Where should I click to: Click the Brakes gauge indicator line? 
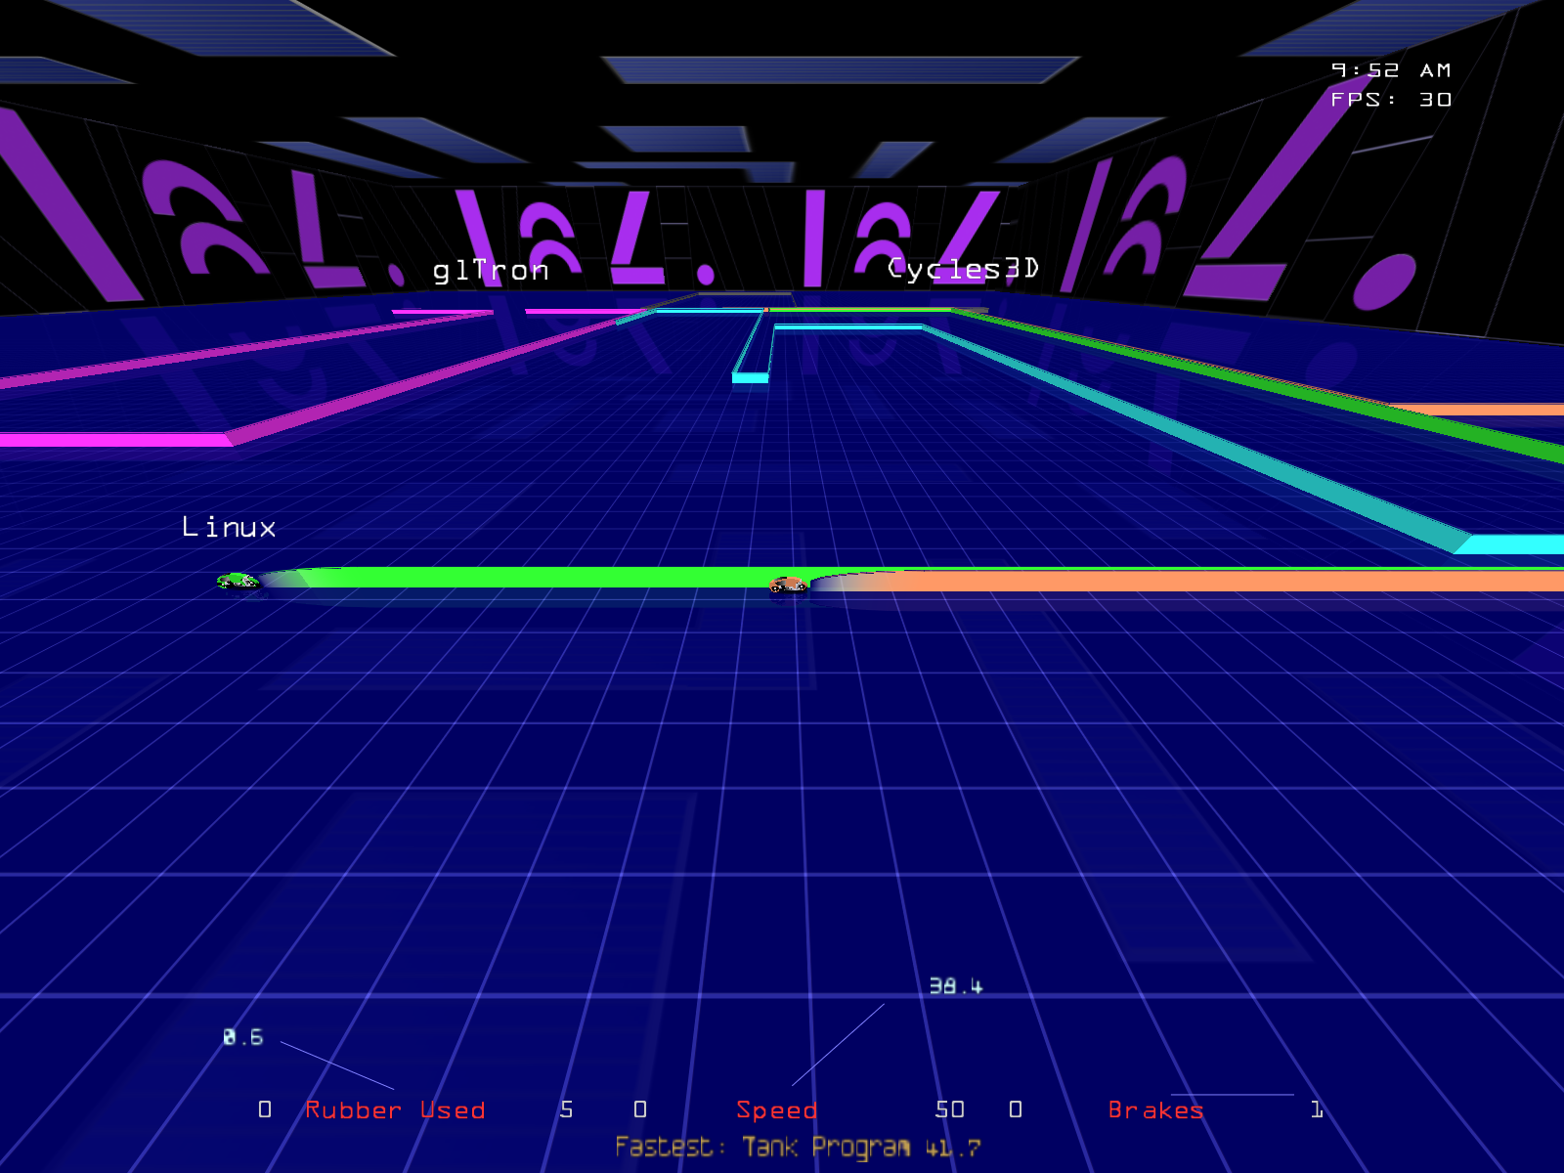pyautogui.click(x=1232, y=1095)
